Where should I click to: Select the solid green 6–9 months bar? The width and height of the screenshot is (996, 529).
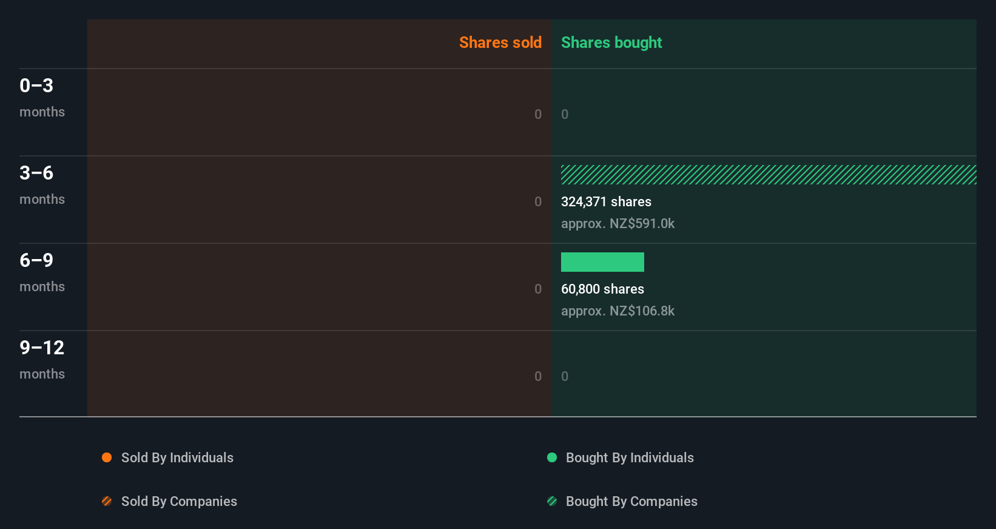[x=602, y=262]
